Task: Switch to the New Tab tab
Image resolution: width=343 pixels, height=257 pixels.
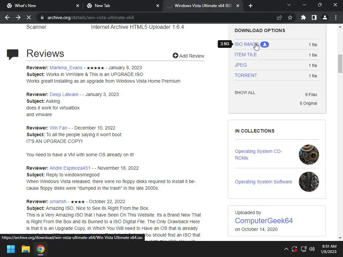Action: (122, 6)
